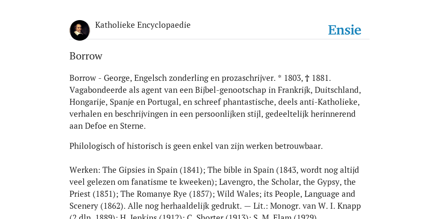Click the round portrait avatar image

click(x=80, y=30)
